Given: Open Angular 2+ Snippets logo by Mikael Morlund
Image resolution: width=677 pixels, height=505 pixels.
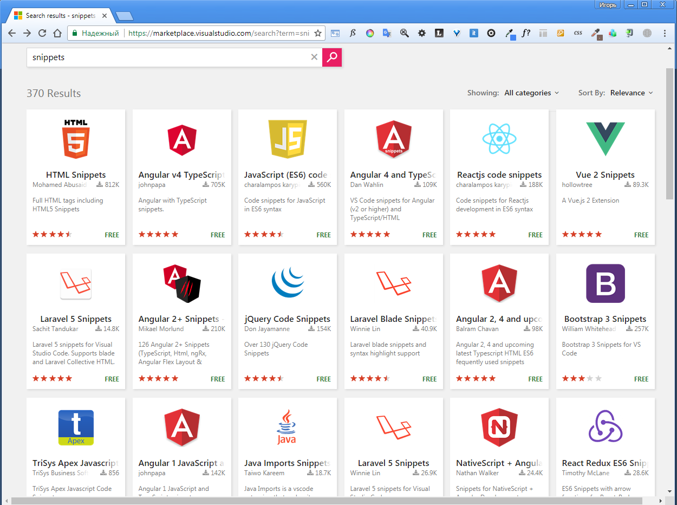Looking at the screenshot, I should (182, 283).
